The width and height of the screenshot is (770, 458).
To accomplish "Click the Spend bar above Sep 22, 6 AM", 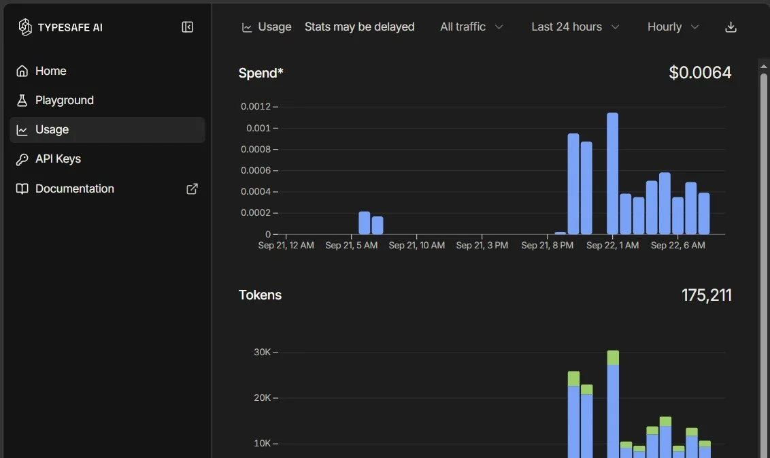I will pyautogui.click(x=677, y=216).
